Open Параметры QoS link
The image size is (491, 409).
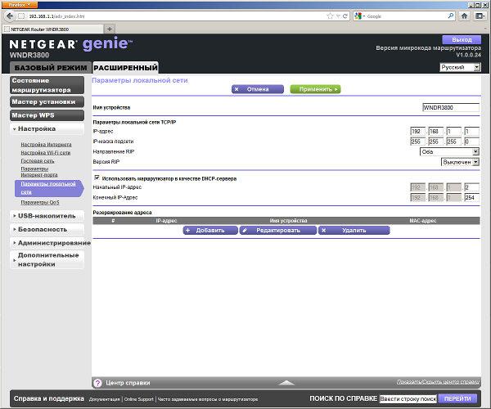[40, 203]
